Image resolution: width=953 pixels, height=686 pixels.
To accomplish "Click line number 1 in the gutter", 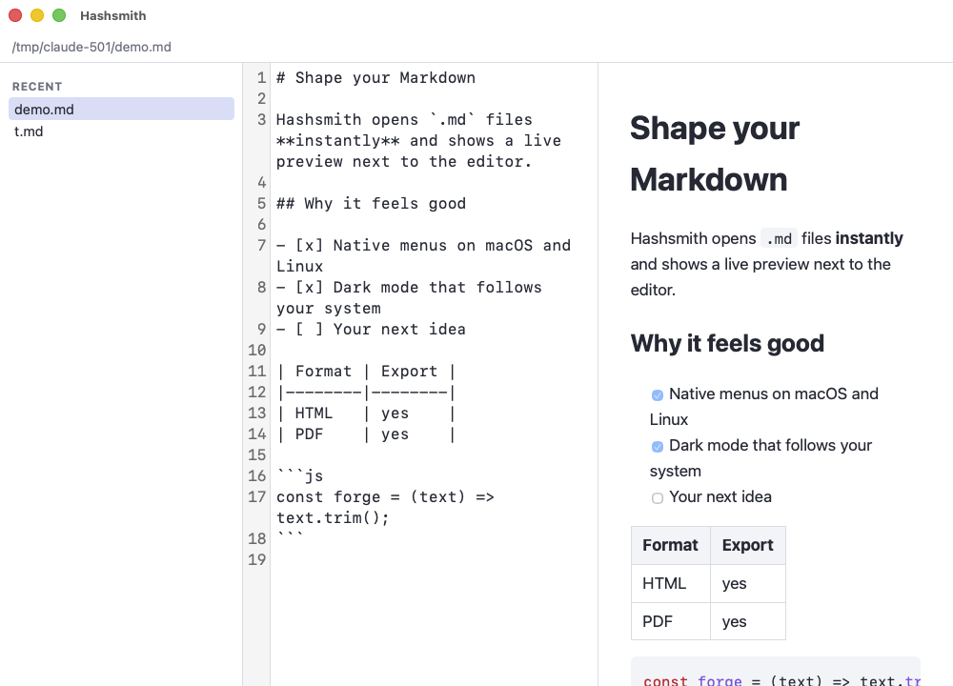I will click(x=261, y=78).
